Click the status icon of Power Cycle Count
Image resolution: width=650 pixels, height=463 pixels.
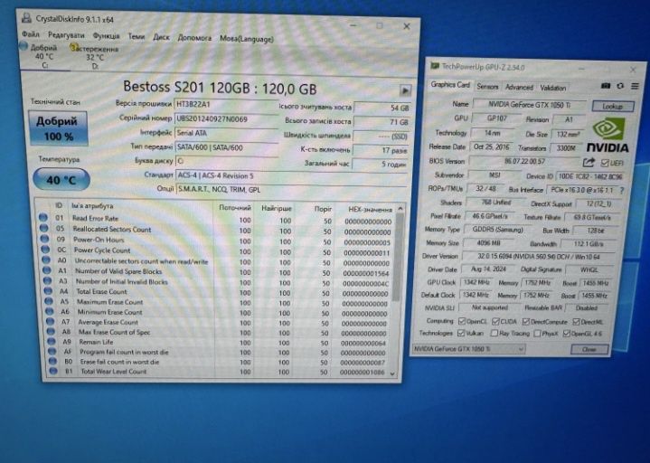tap(45, 250)
